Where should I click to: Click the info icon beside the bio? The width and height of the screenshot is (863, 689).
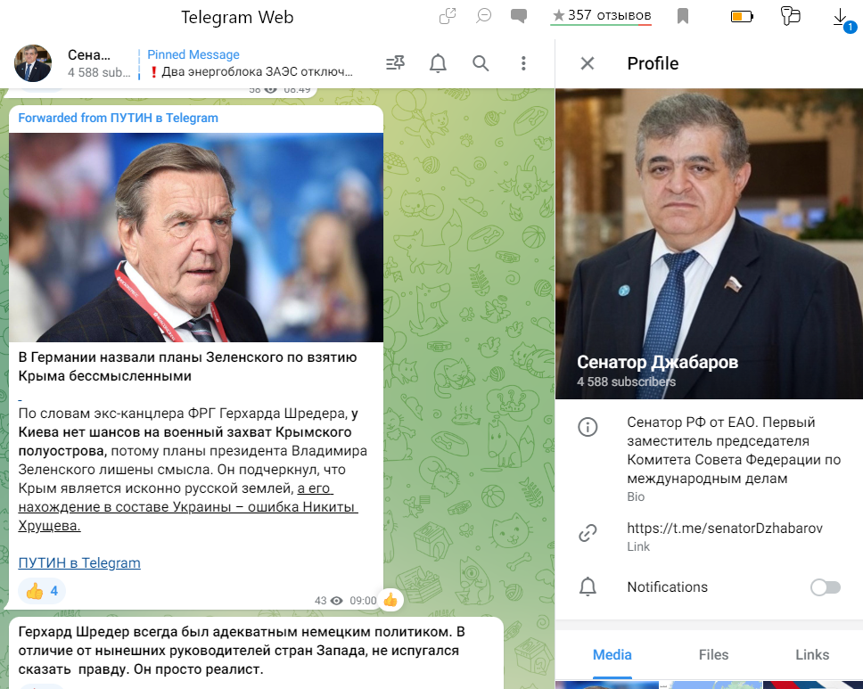pos(588,426)
